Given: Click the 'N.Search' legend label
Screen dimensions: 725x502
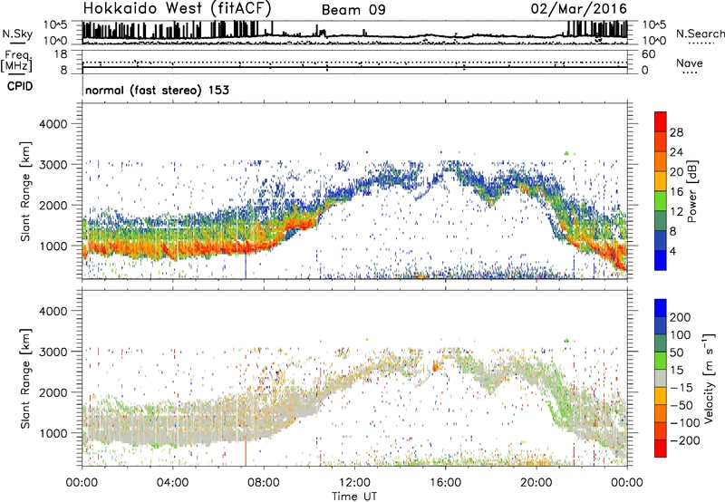Looking at the screenshot, I should click(x=700, y=34).
